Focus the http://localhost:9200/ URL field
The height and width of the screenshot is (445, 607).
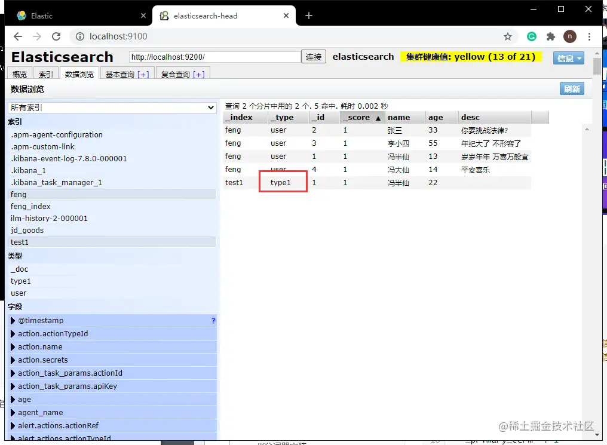[x=215, y=57]
